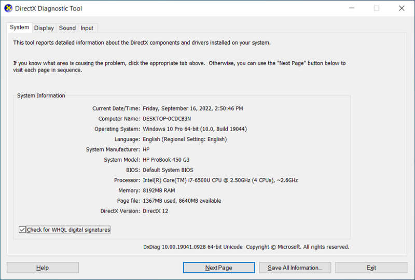Click the '1367MB used, 8640MB available' value
The image size is (415, 280).
click(182, 201)
